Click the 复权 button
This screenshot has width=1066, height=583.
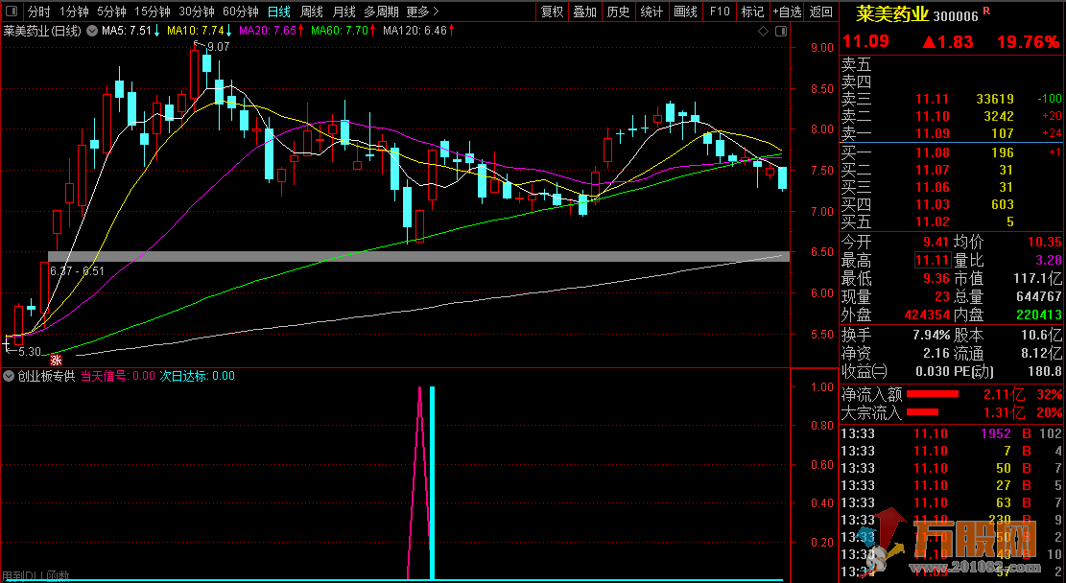[552, 12]
